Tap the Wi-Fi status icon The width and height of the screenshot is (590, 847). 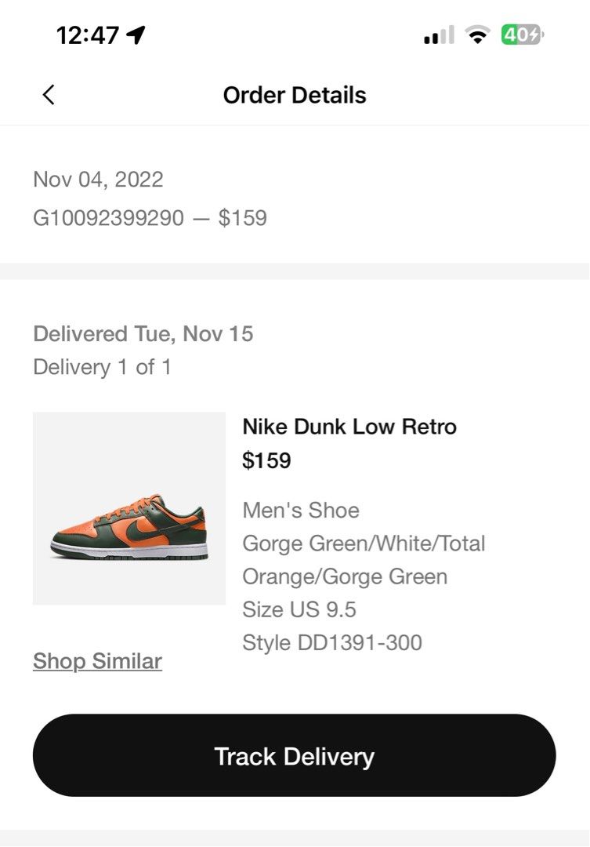[476, 35]
